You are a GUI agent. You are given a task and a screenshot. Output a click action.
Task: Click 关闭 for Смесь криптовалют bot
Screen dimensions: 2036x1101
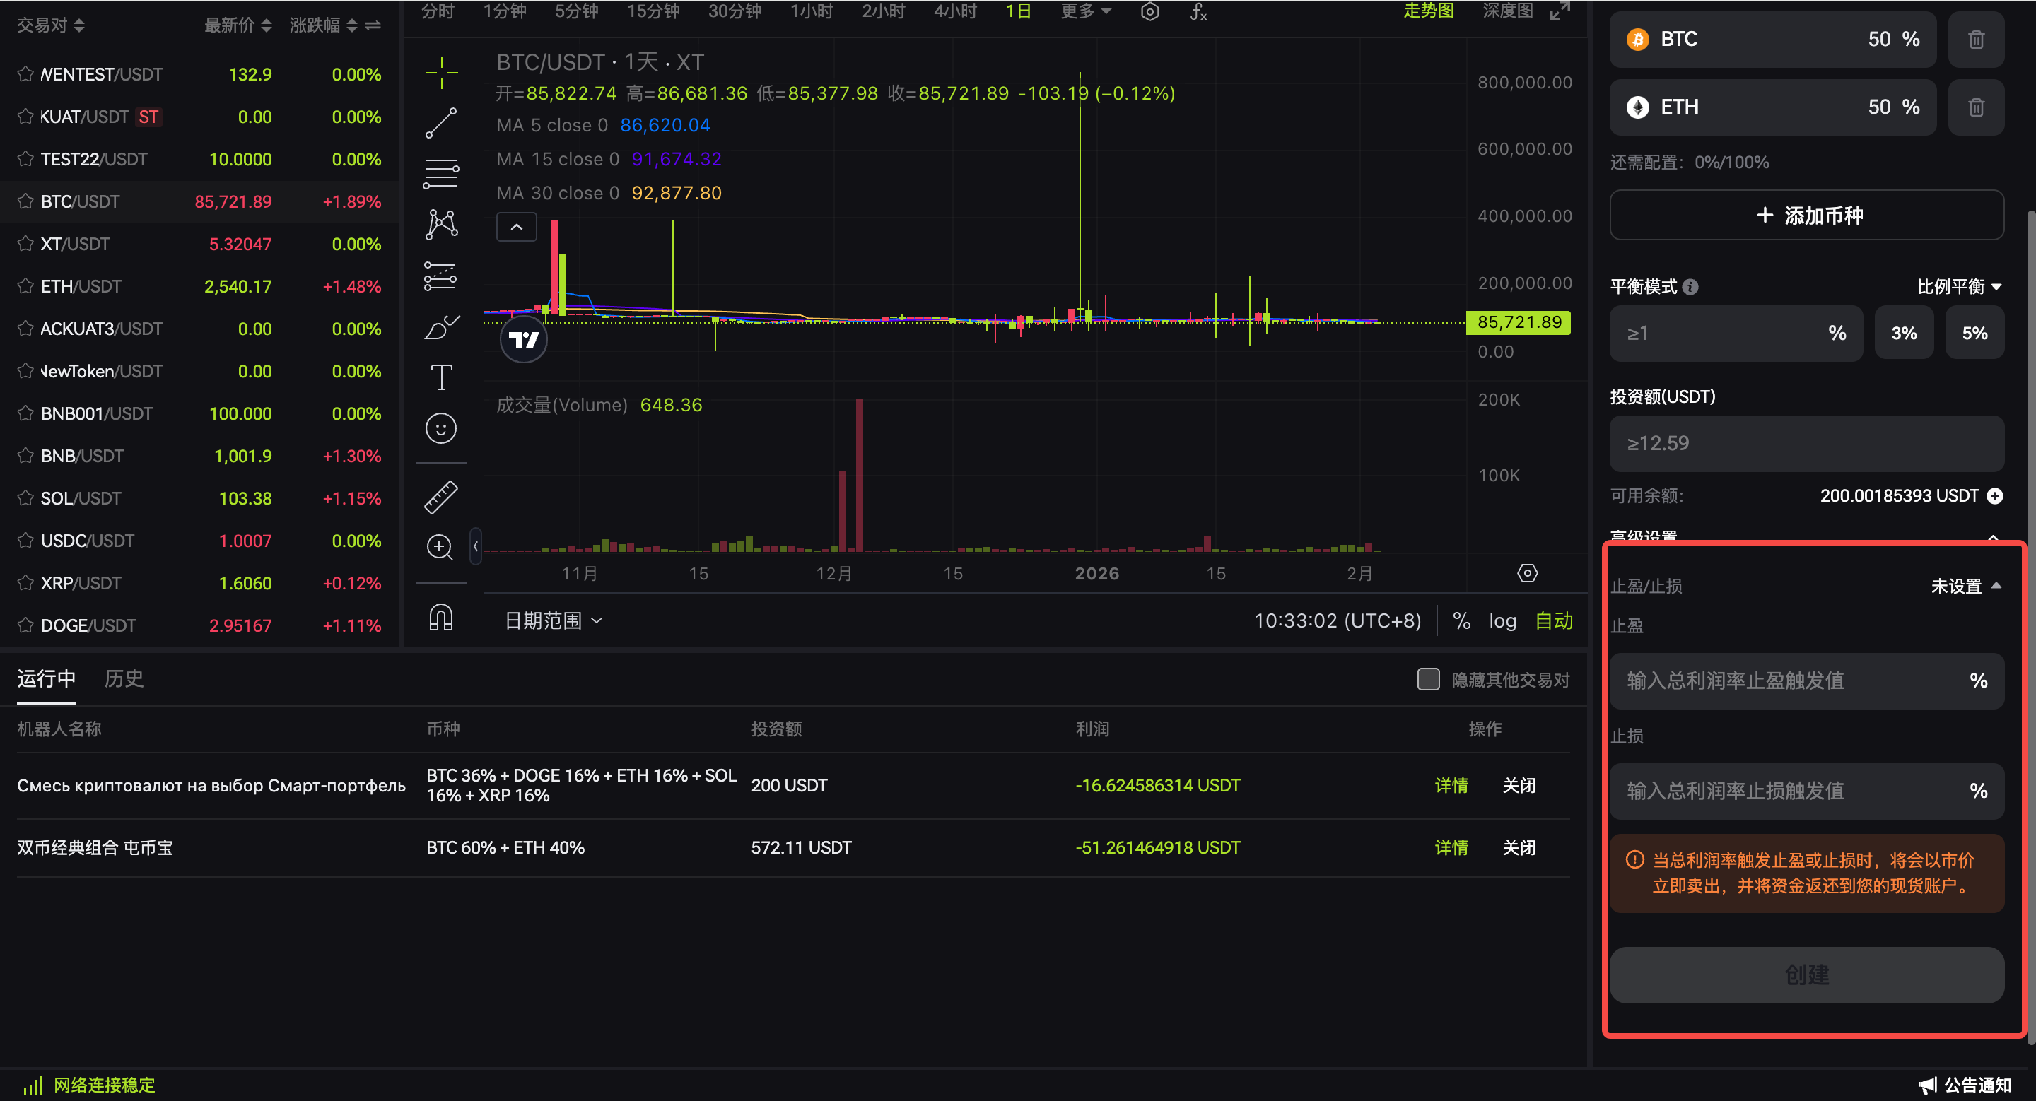[x=1519, y=786]
